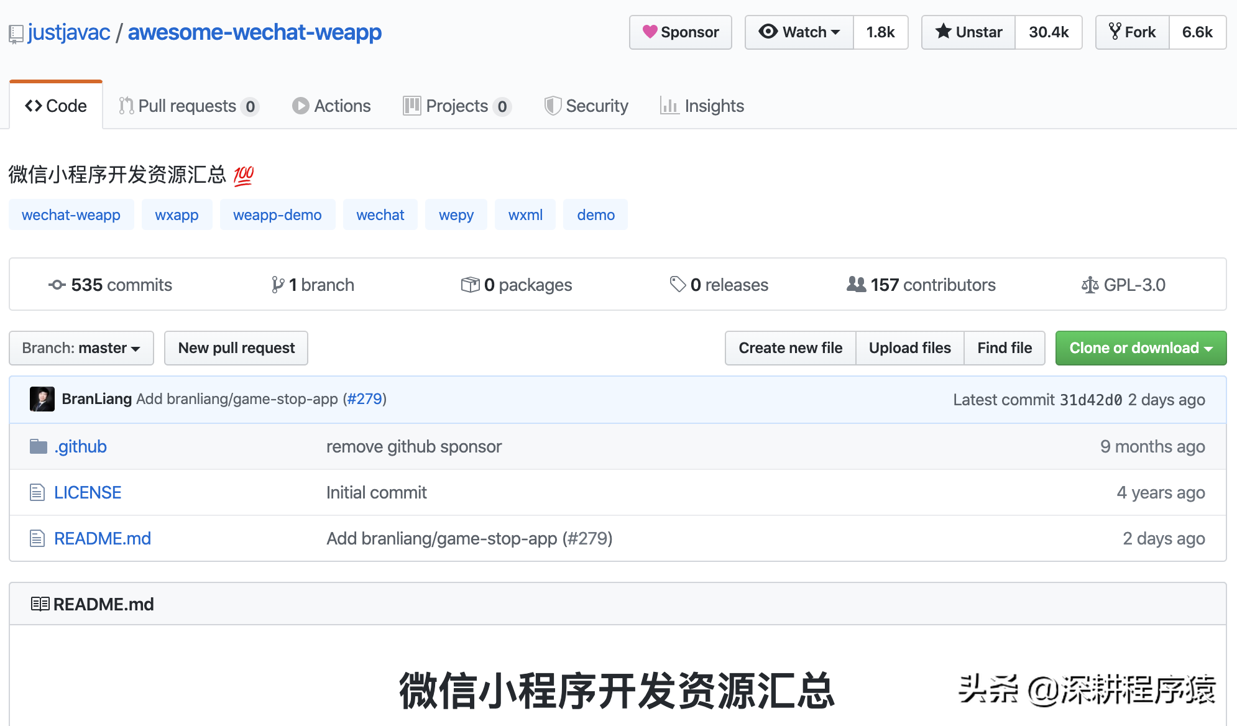The height and width of the screenshot is (726, 1237).
Task: Click the Find file button
Action: [x=1004, y=347]
